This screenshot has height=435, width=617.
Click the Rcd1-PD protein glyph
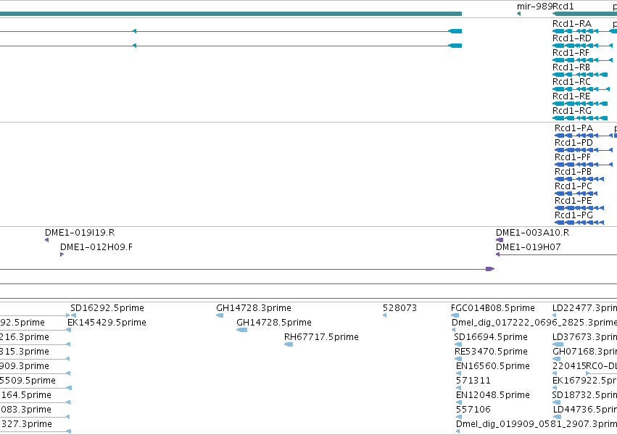pos(584,150)
